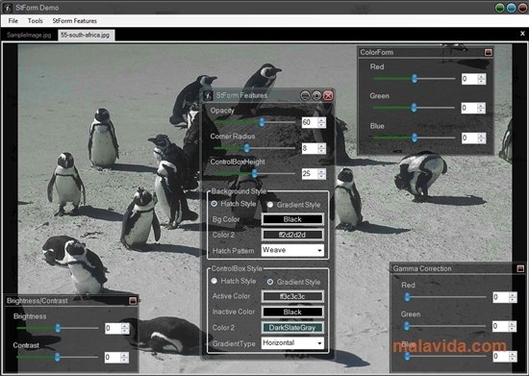Maximize the StForm Features window
Viewport: 529px width, 376px height.
(x=316, y=96)
